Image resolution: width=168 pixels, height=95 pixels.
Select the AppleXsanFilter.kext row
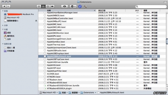[x=99, y=71]
